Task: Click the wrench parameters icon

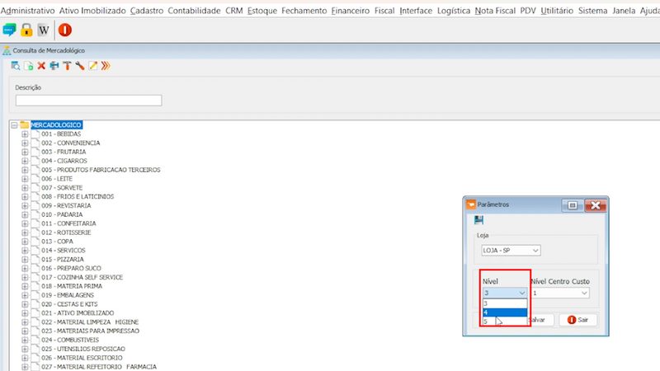Action: [80, 65]
